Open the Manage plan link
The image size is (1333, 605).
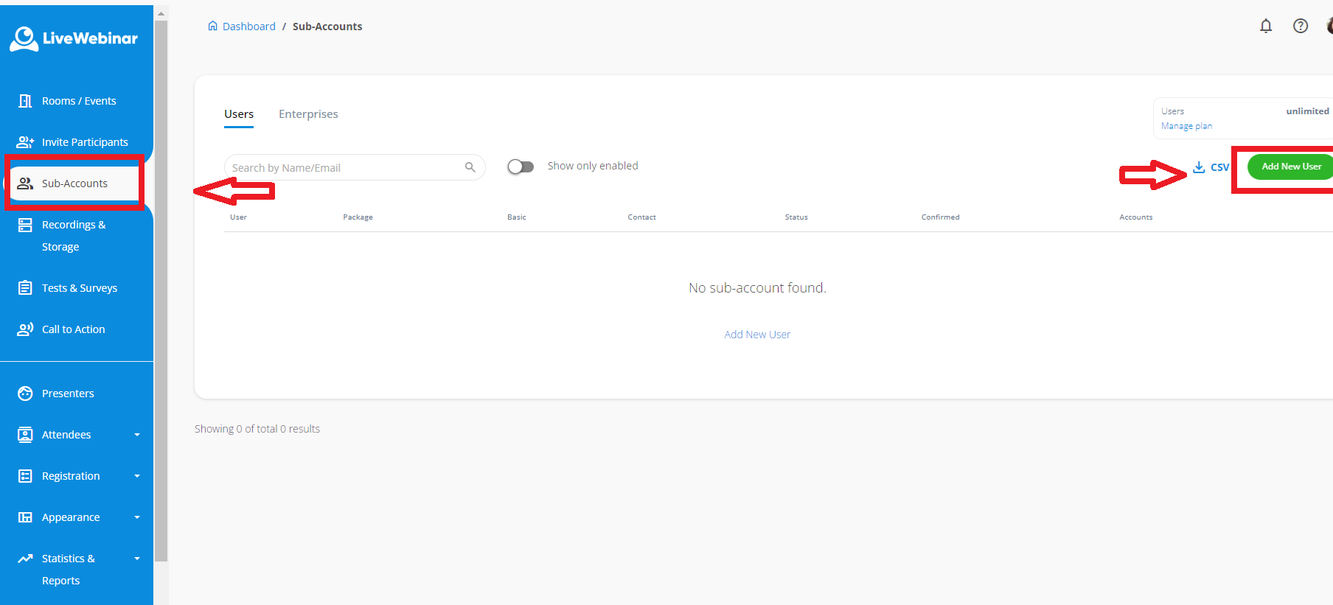tap(1186, 126)
